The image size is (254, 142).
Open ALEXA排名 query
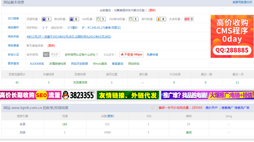pyautogui.click(x=37, y=64)
